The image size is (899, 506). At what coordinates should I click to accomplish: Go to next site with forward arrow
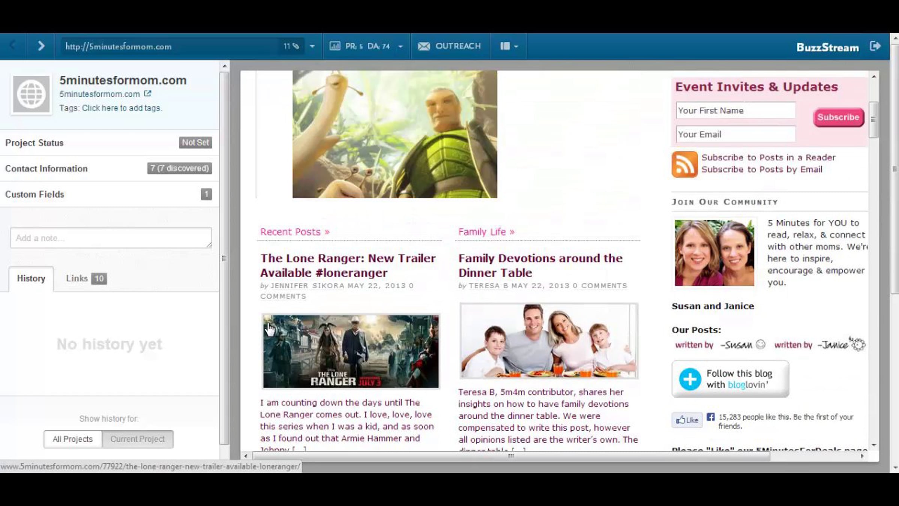pyautogui.click(x=41, y=46)
